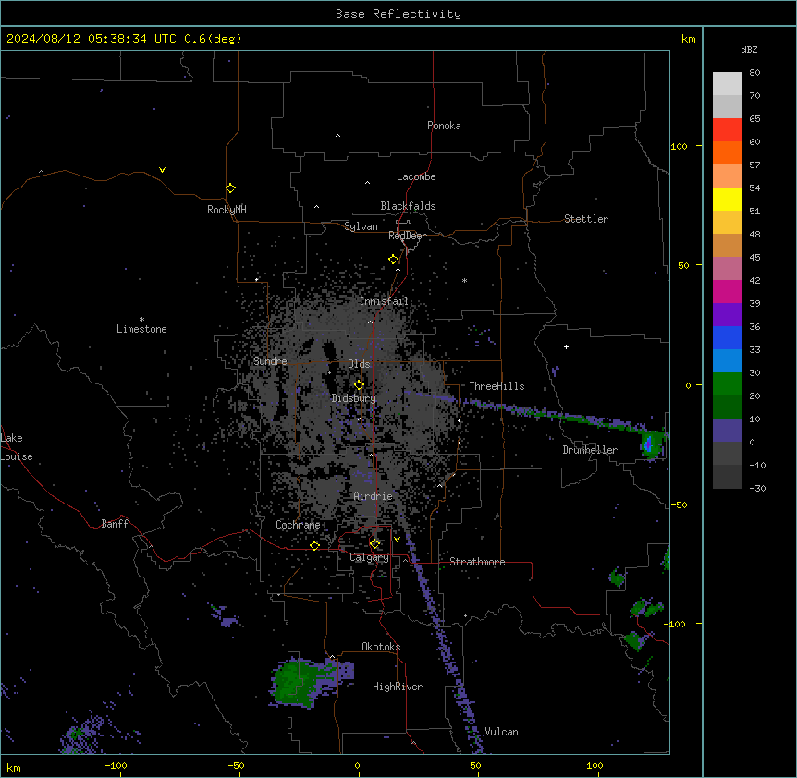Click the Stettler city label
Screen dimensions: 797x778
[x=586, y=219]
